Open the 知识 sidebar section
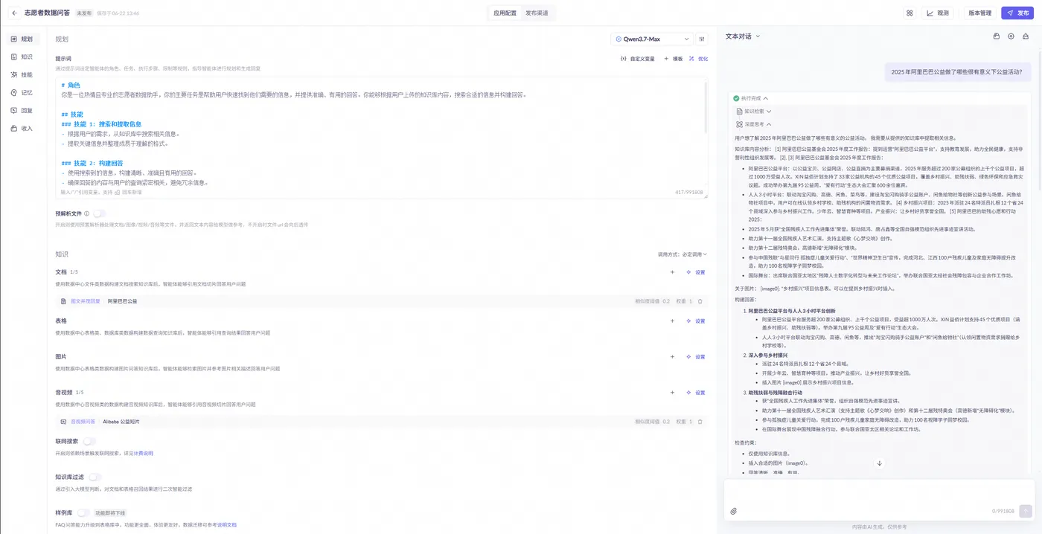1042x534 pixels. coord(22,57)
